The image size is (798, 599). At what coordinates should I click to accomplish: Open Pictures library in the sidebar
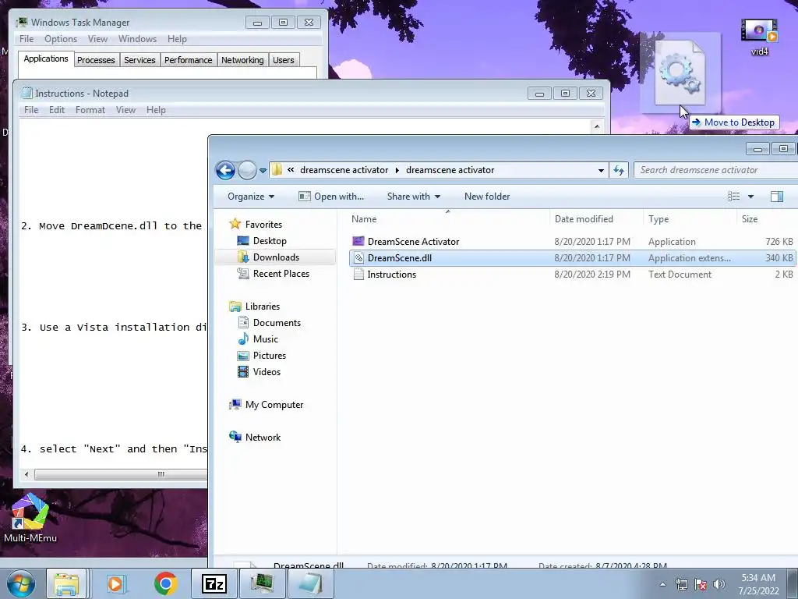pos(270,356)
